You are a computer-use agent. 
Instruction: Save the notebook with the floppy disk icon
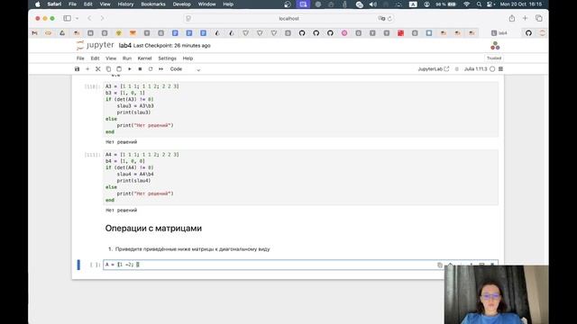click(77, 69)
